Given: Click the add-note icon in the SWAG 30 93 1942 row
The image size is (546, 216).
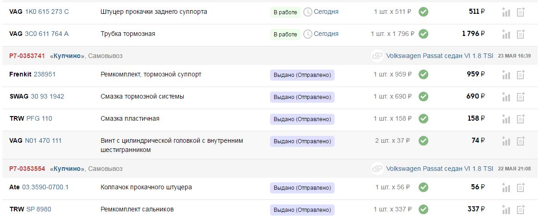Looking at the screenshot, I should click(x=521, y=97).
